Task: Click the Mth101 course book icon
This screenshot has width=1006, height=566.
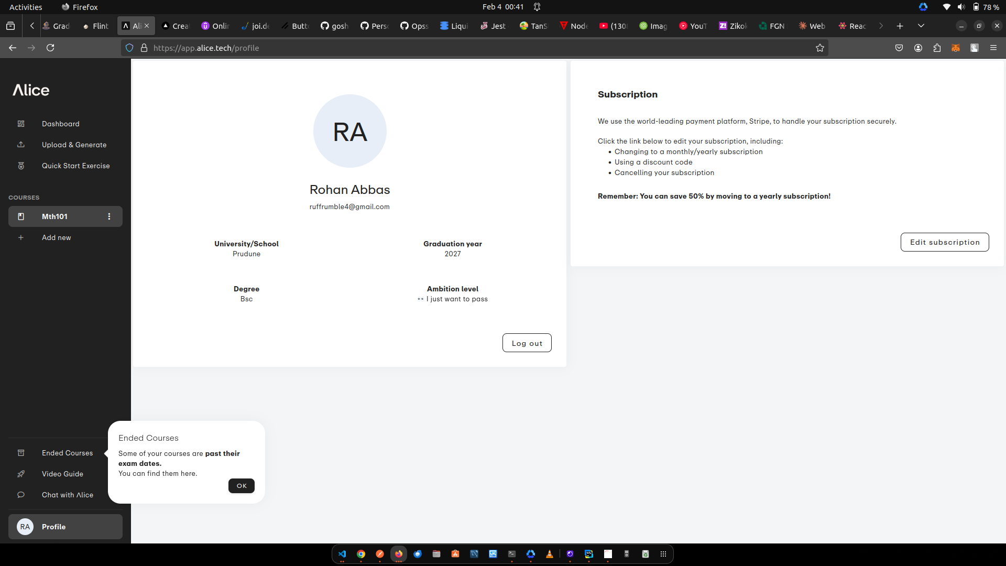Action: pos(21,216)
